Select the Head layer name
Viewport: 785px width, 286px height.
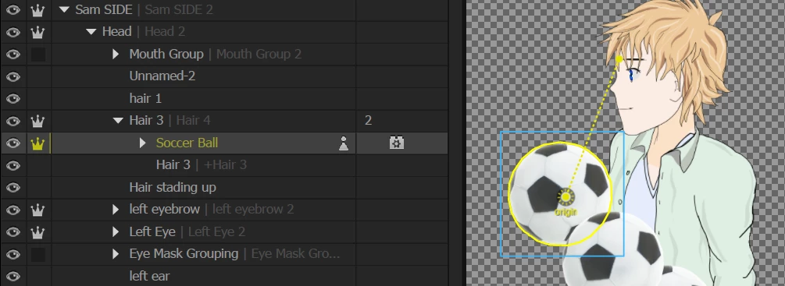click(116, 31)
